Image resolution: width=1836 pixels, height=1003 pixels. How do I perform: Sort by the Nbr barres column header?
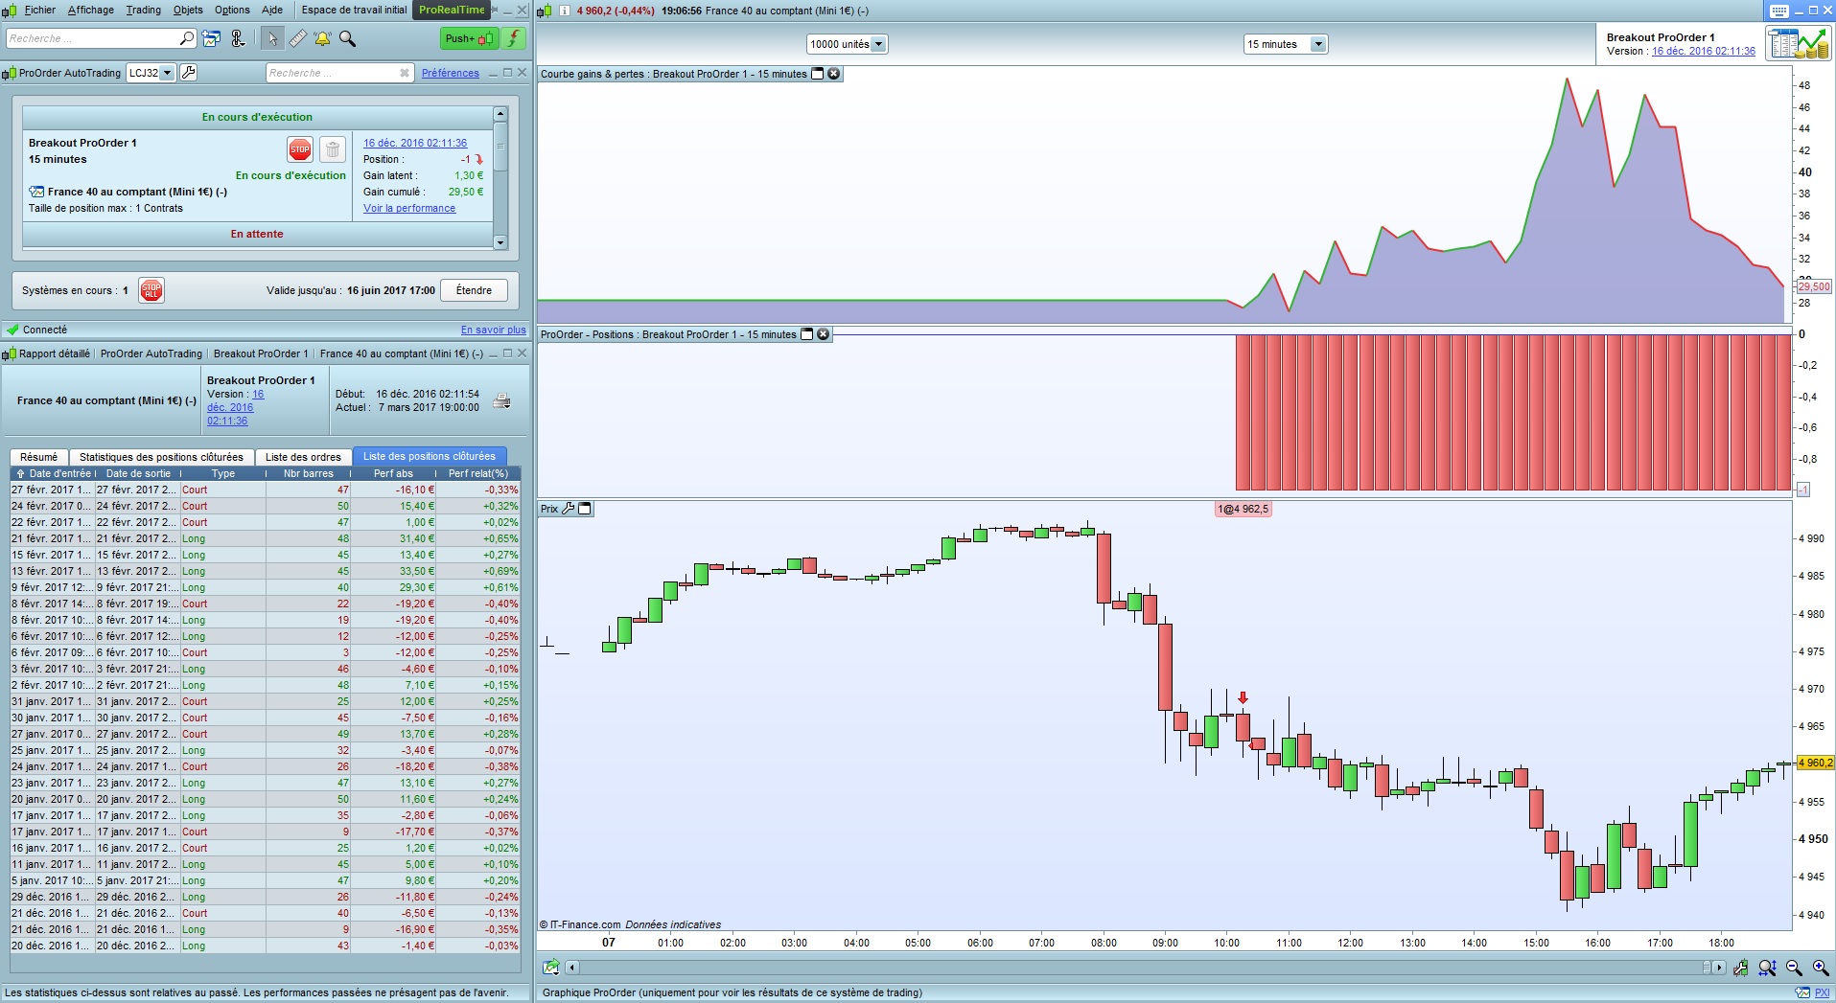coord(308,473)
